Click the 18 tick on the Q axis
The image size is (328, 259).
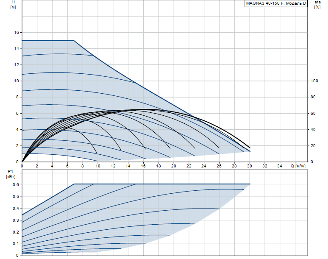tap(158, 166)
